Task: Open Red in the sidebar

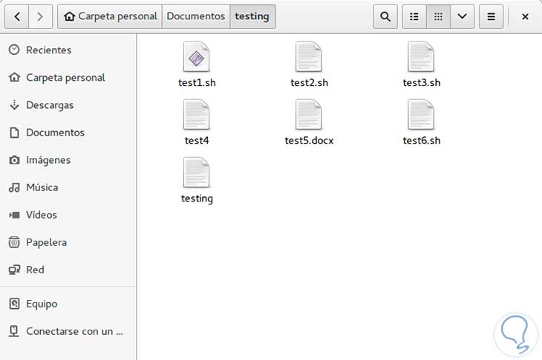Action: pos(68,270)
